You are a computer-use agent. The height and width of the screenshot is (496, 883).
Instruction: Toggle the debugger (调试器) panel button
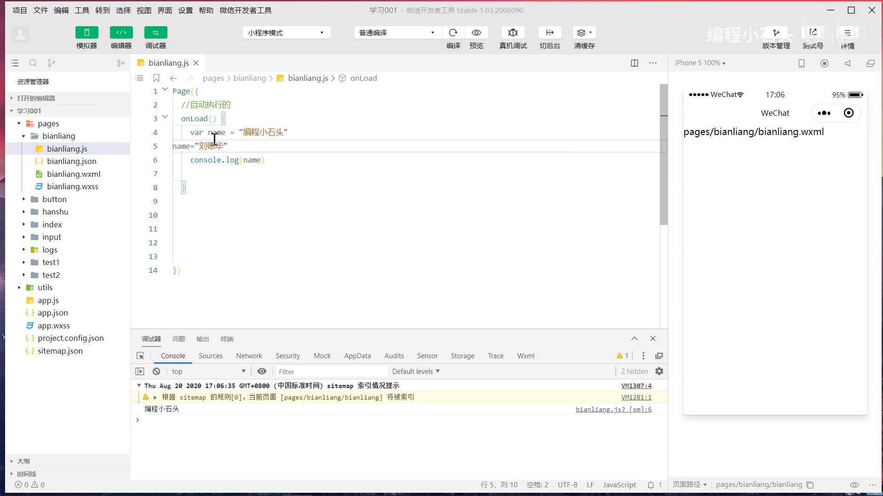click(155, 33)
